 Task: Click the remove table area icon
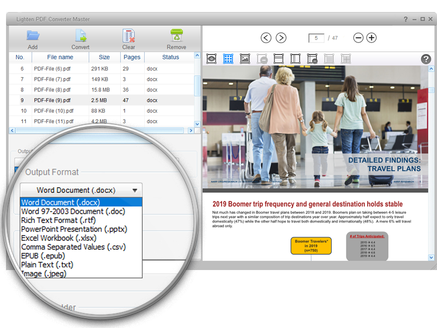coord(312,59)
